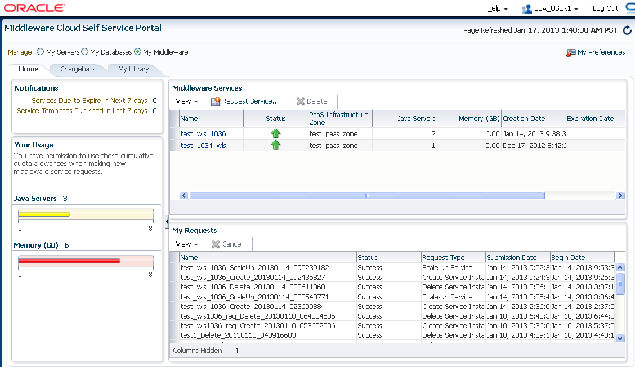This screenshot has width=635, height=367.
Task: Select request test_wls_1036_ScaleUp_20130114_030543771
Action: [254, 297]
